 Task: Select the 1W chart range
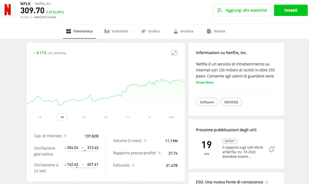[62, 117]
